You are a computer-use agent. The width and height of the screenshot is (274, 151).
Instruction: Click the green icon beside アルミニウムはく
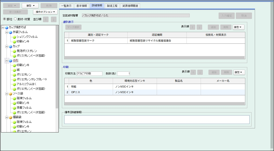15,84
